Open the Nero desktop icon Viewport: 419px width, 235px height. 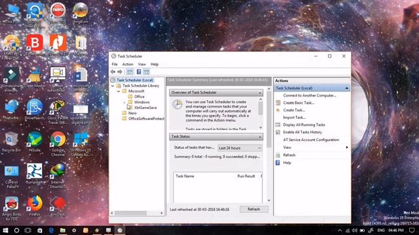58,13
